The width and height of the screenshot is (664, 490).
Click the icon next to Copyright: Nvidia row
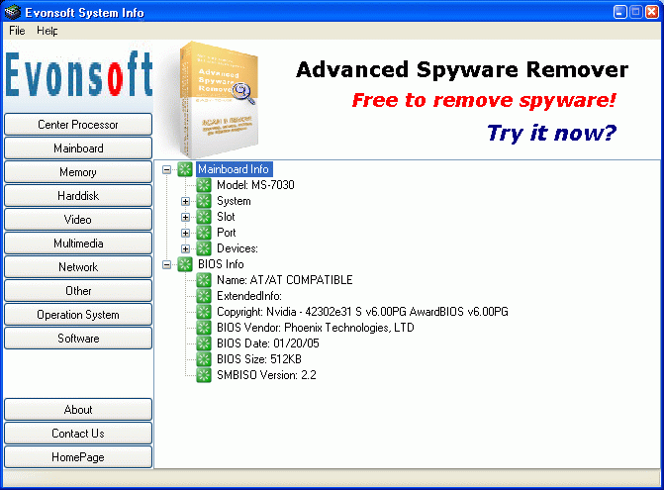[204, 312]
